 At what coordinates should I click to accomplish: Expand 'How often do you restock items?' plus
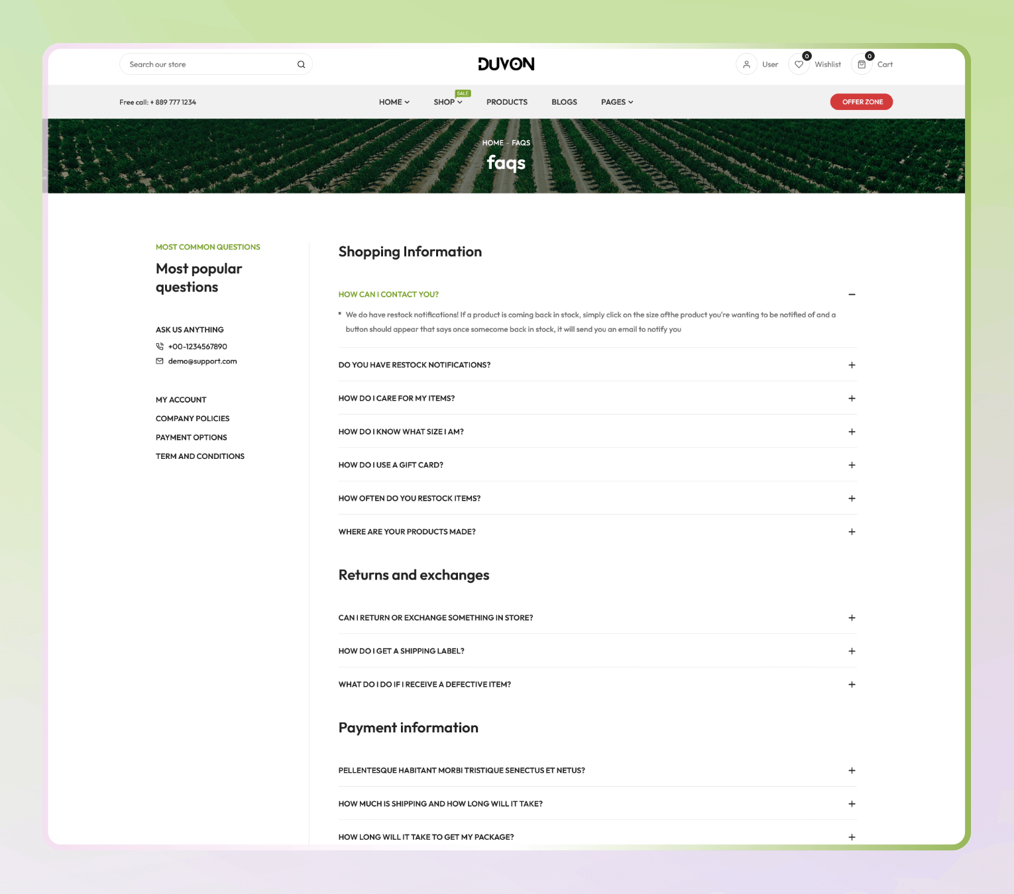click(852, 498)
